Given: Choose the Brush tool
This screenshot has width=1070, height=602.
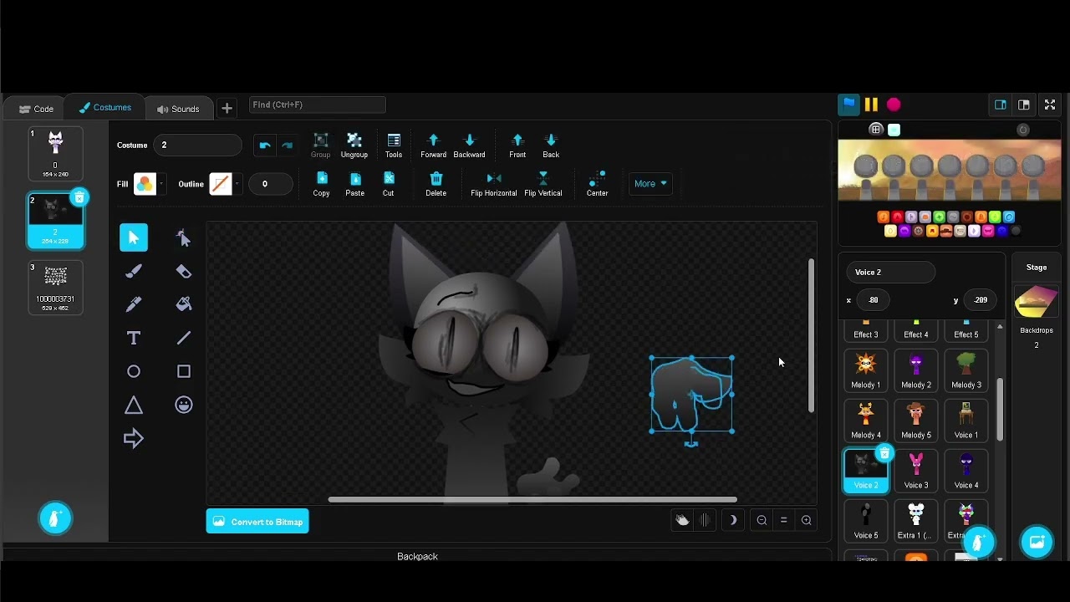Looking at the screenshot, I should (x=134, y=271).
